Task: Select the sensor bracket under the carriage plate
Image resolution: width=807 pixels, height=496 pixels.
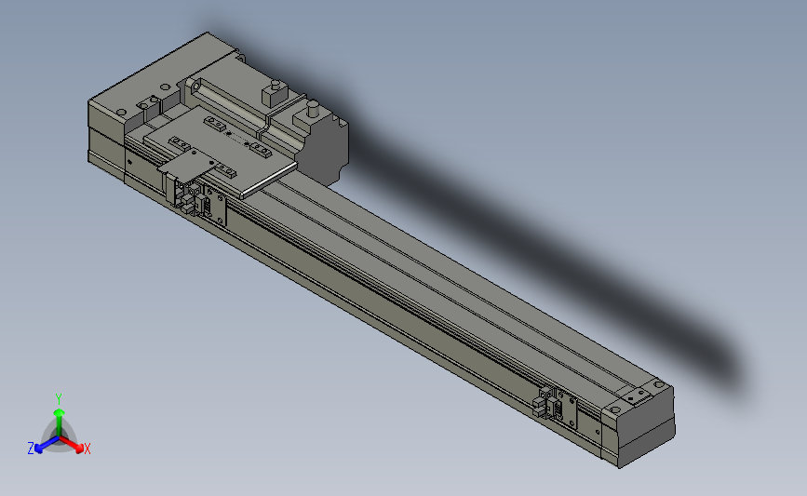Action: (x=201, y=201)
